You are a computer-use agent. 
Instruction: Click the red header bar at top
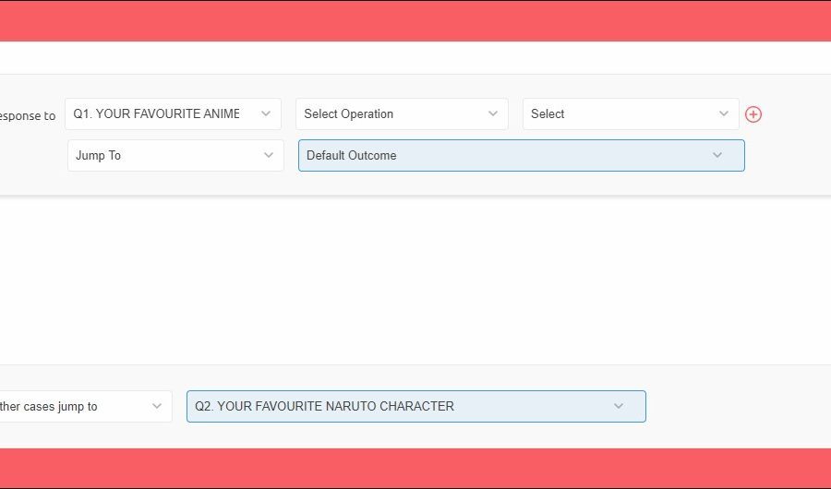pyautogui.click(x=415, y=20)
